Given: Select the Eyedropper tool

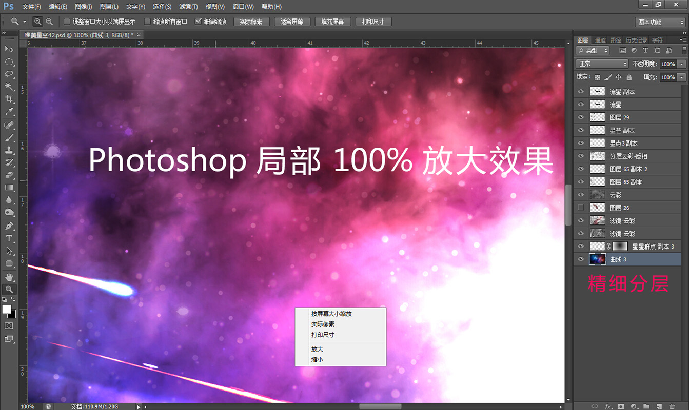Looking at the screenshot, I should (9, 112).
